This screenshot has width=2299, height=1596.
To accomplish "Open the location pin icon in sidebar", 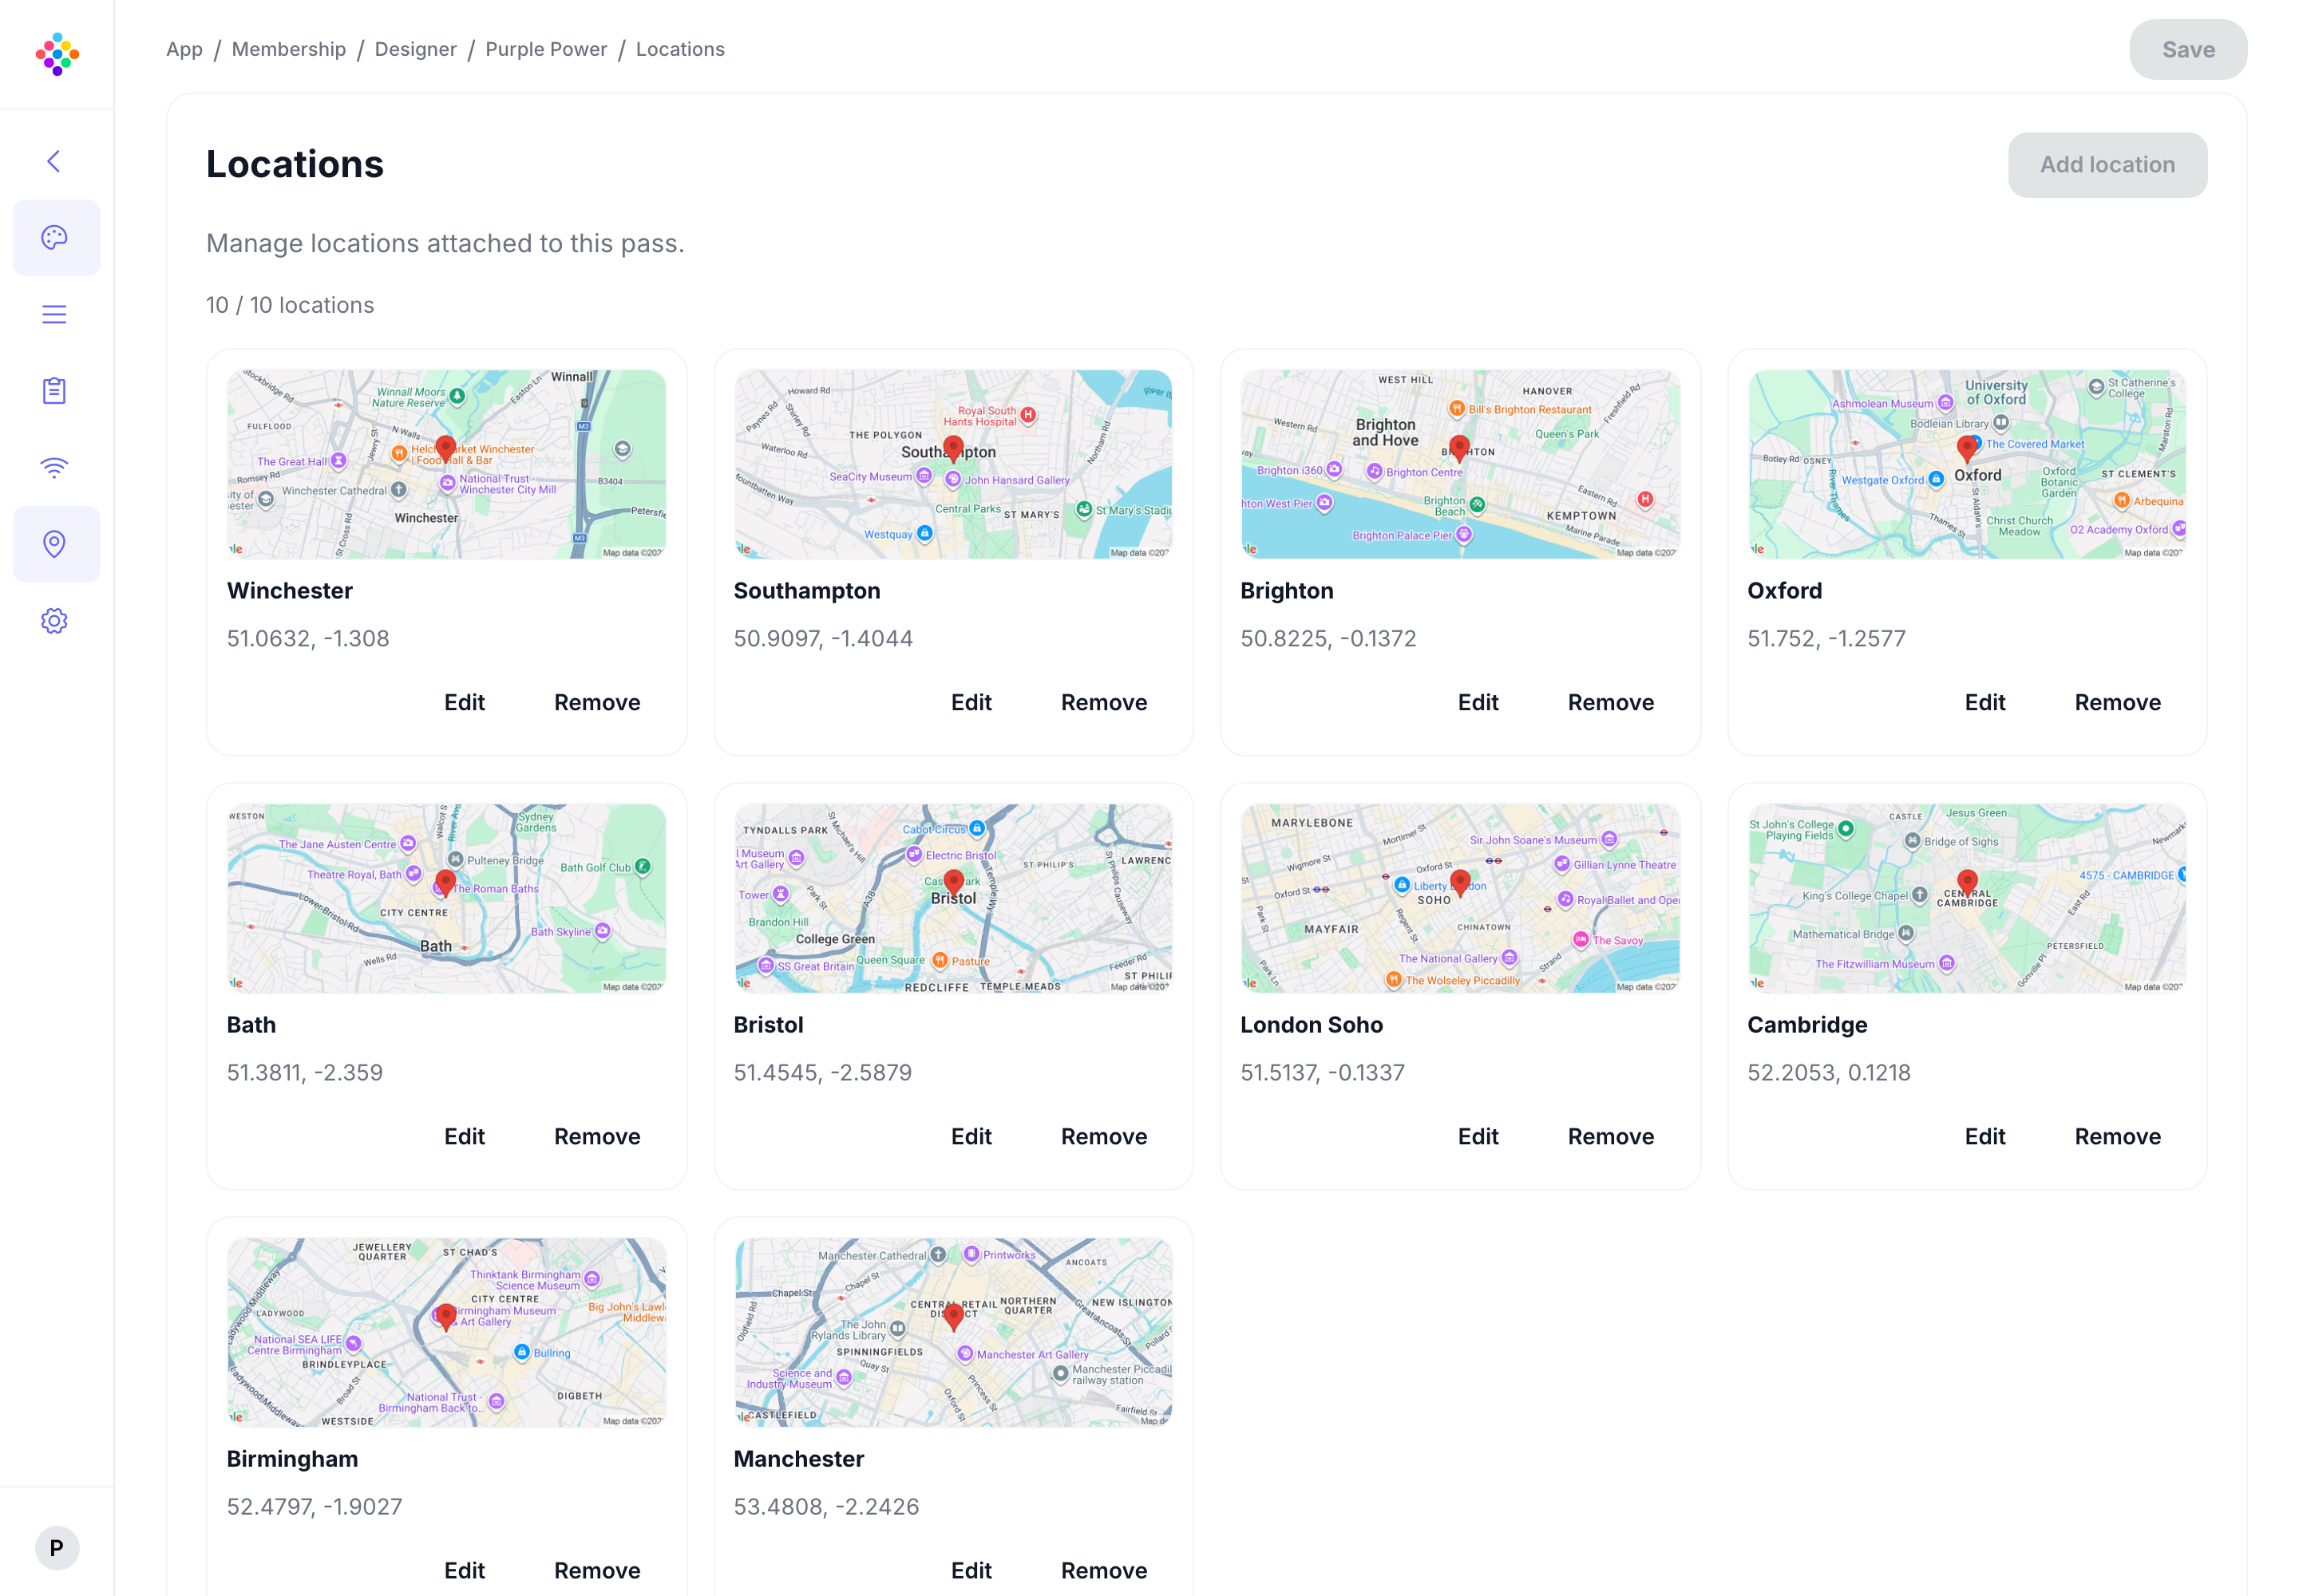I will [x=55, y=544].
